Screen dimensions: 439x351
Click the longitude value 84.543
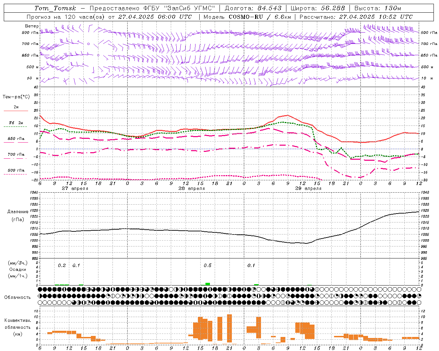point(270,8)
